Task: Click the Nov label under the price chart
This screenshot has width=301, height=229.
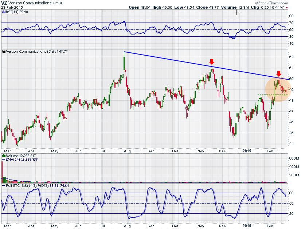Action: 201,151
